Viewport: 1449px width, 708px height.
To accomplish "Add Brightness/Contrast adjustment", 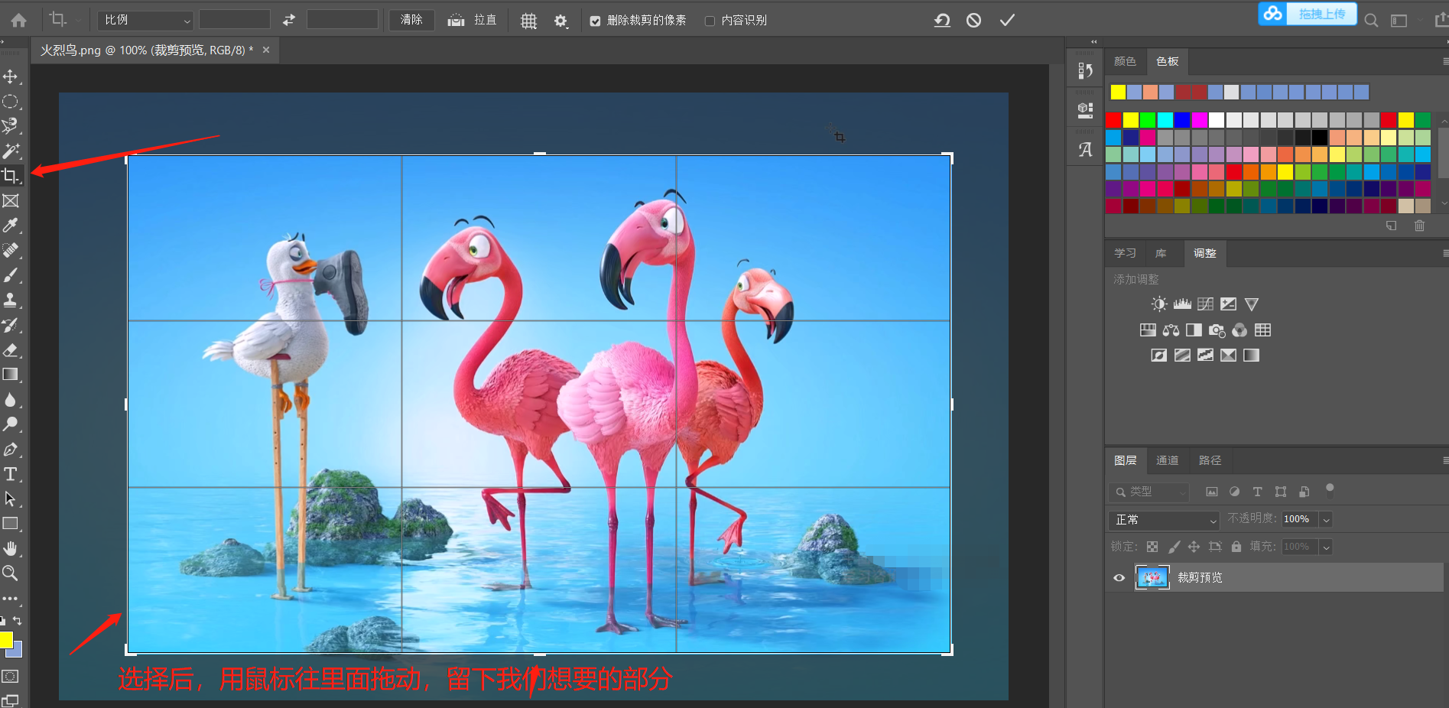I will (x=1159, y=304).
